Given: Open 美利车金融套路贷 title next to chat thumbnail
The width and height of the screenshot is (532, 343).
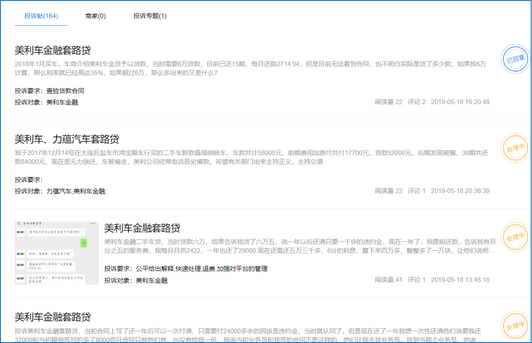Looking at the screenshot, I should pos(142,228).
